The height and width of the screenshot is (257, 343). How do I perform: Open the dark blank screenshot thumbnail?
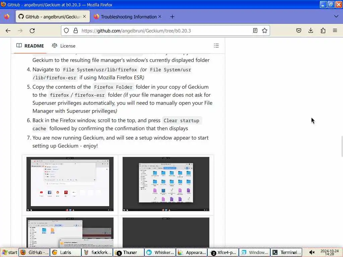[x=166, y=232]
